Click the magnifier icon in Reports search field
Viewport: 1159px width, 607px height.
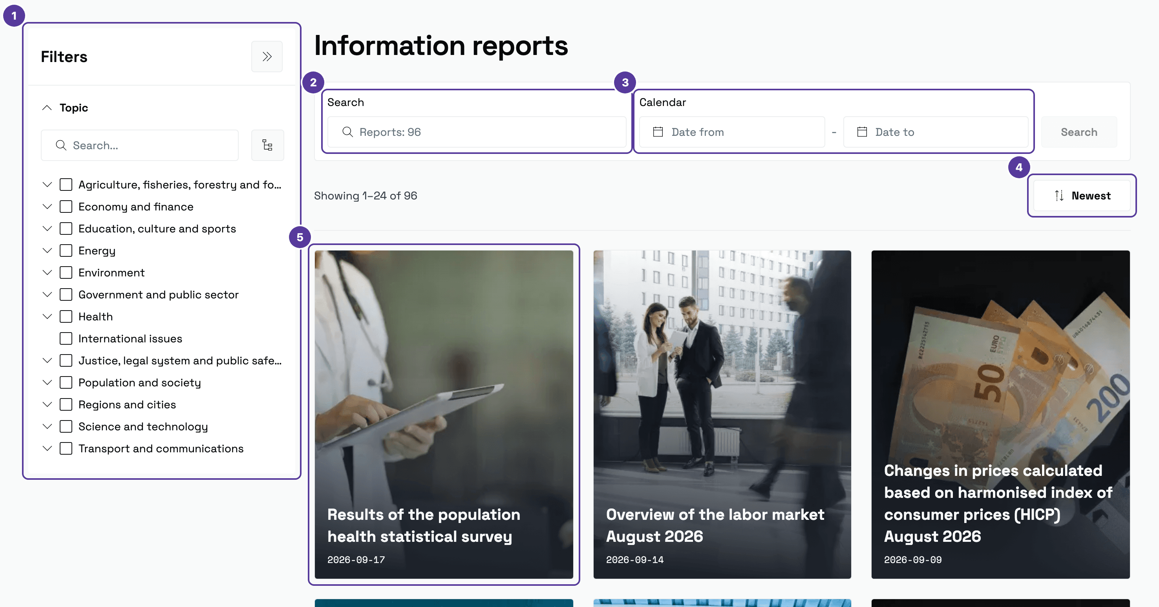[x=347, y=132]
